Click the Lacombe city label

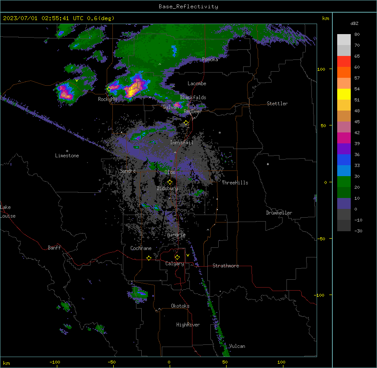point(197,83)
